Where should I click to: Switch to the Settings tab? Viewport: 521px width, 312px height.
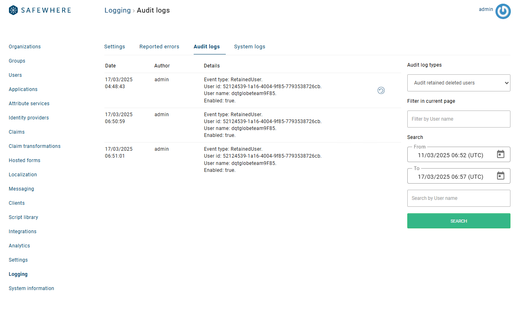tap(115, 47)
